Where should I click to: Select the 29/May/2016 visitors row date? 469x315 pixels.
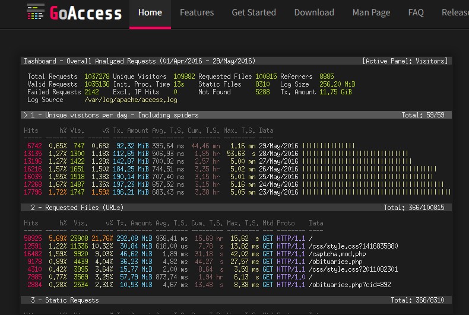[278, 146]
